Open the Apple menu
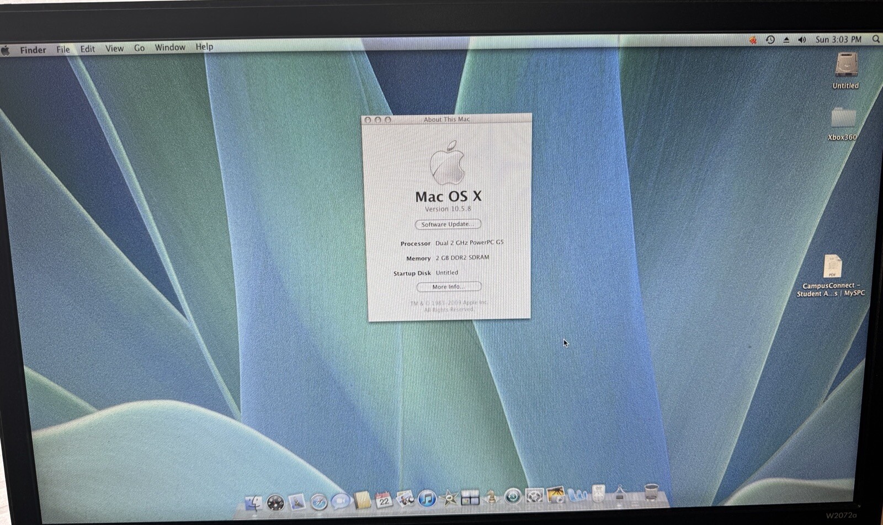The height and width of the screenshot is (525, 883). [6, 50]
